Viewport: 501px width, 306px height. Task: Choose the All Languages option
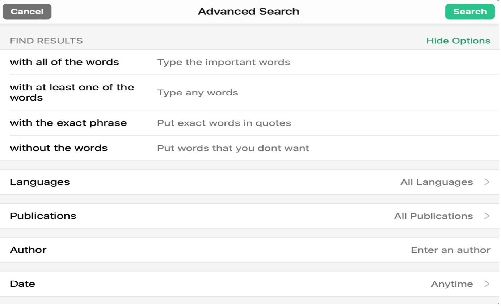(x=437, y=182)
